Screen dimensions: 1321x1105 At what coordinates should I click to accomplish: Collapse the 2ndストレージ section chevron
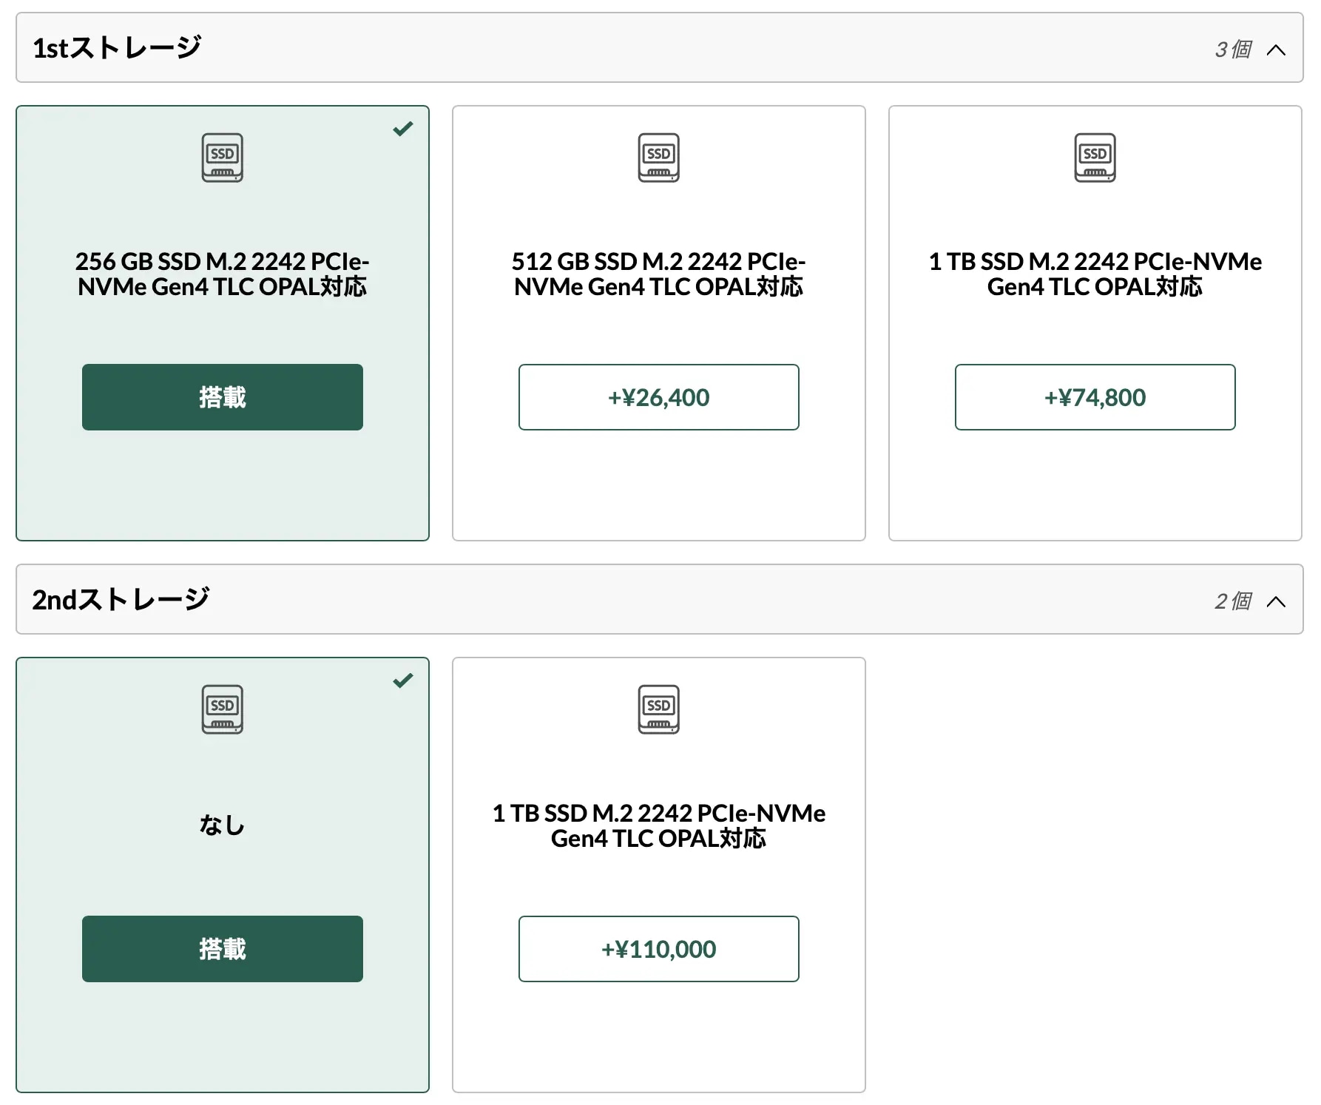click(1276, 601)
